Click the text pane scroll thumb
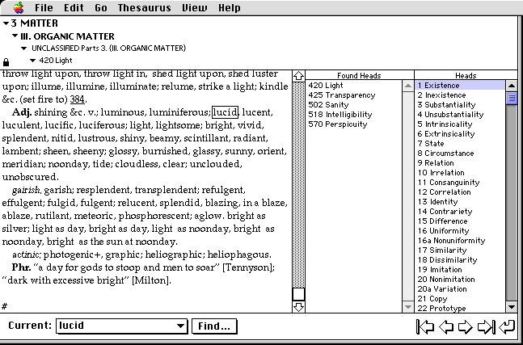The height and width of the screenshot is (345, 523). pyautogui.click(x=298, y=294)
